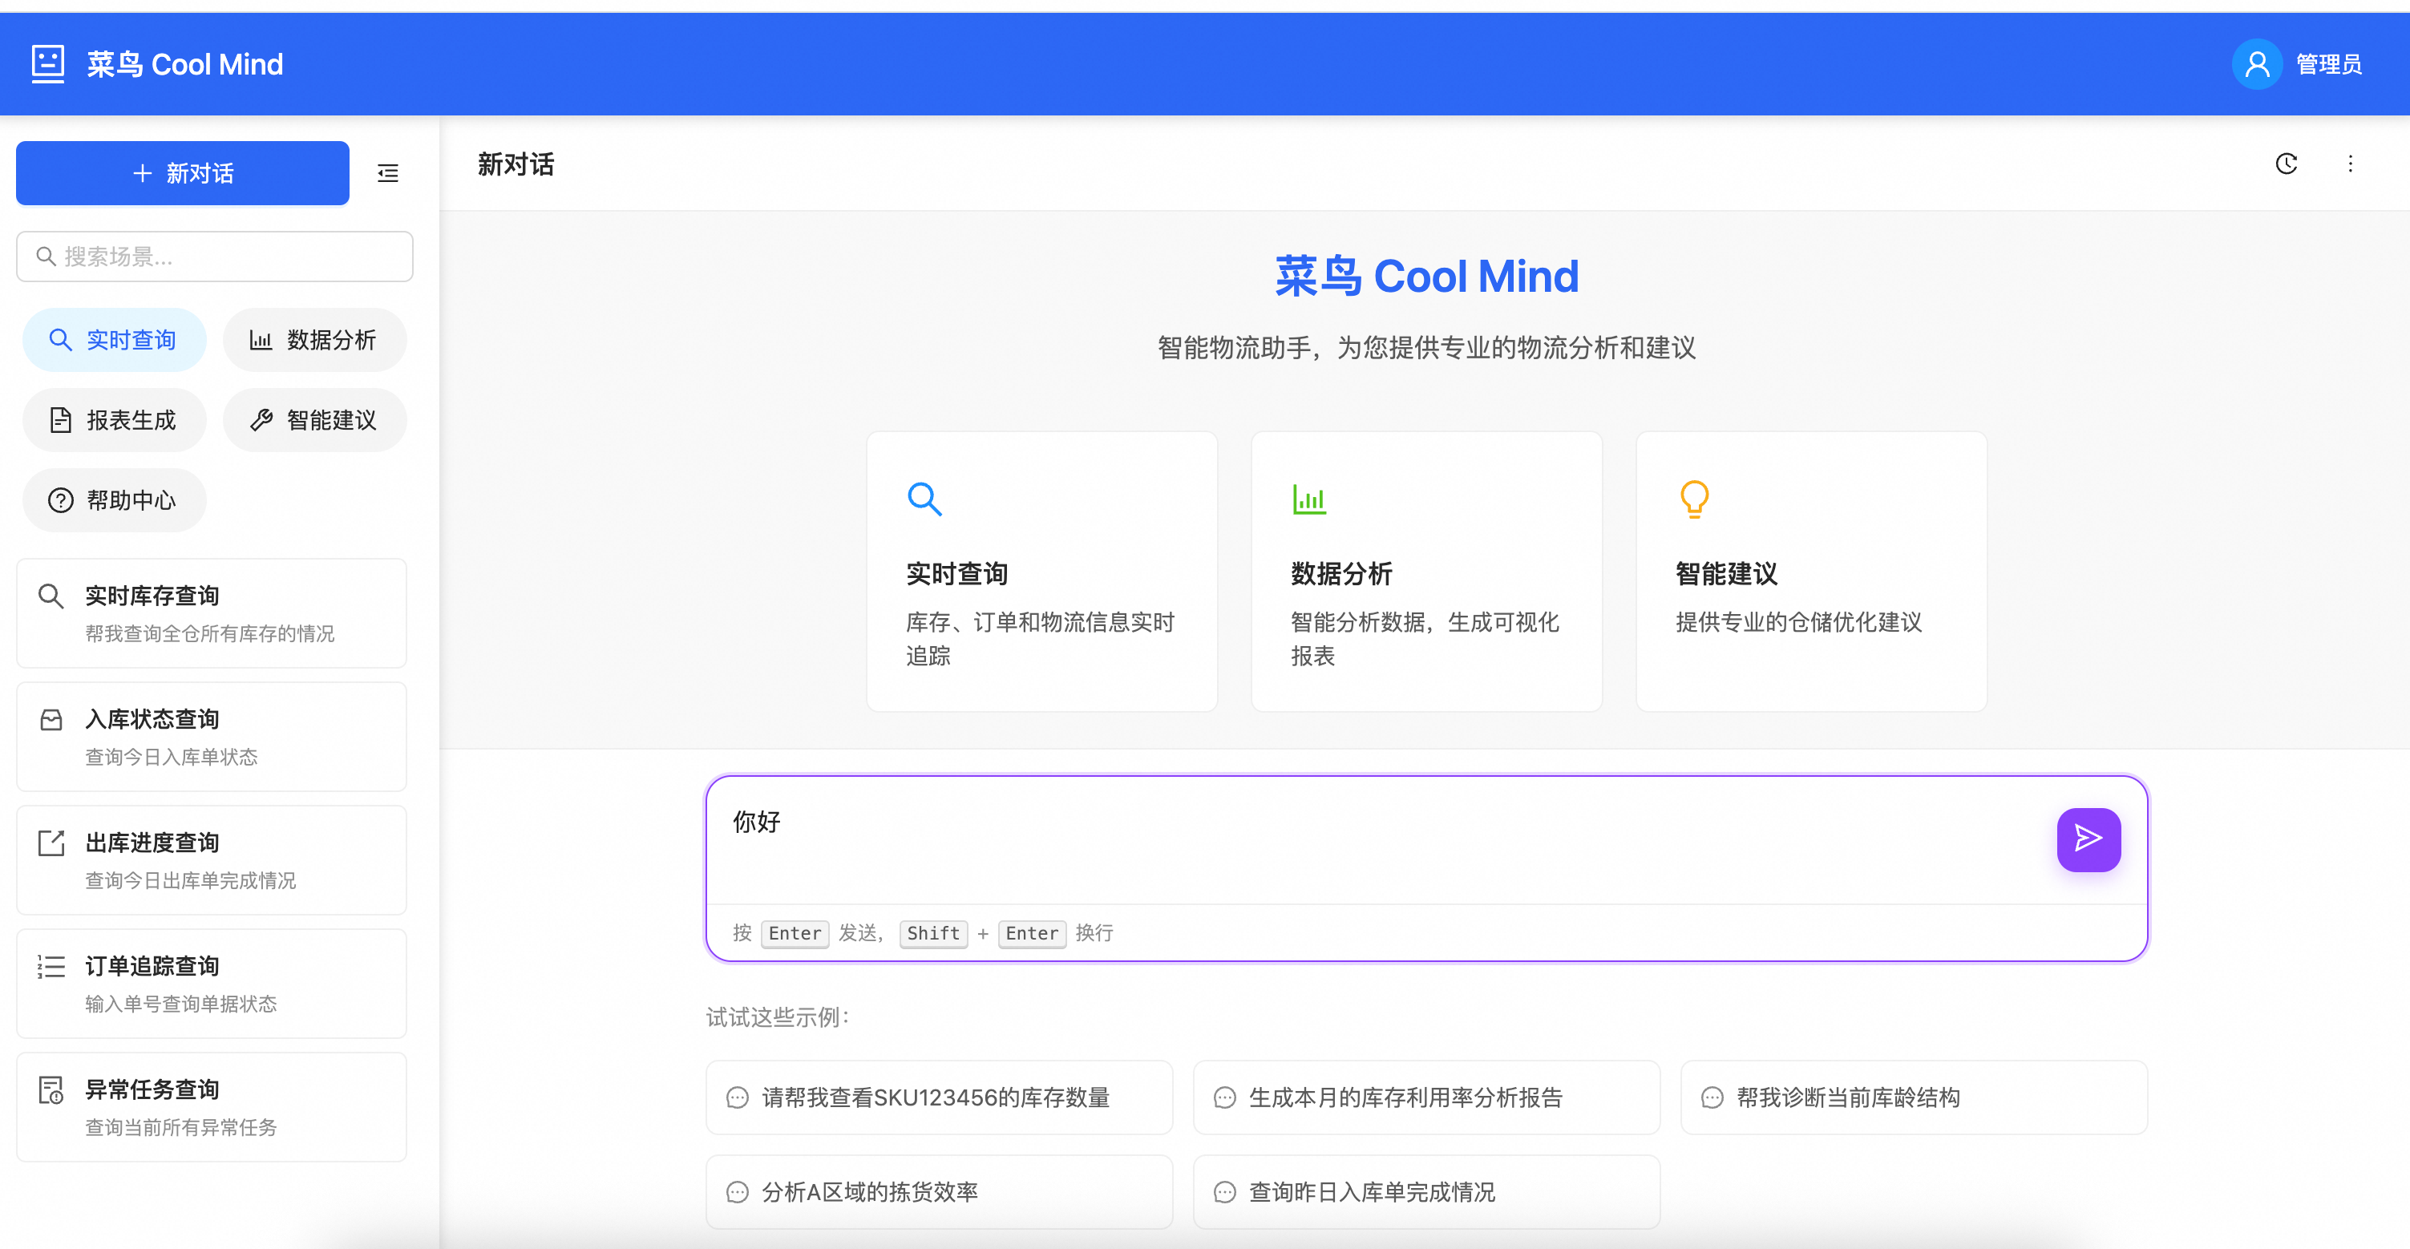Select the example 生成本月的库存利用率分析报告
Screen dimensions: 2410x1249
point(1405,1097)
